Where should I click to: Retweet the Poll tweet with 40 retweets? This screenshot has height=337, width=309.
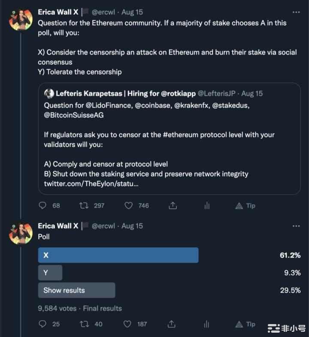pyautogui.click(x=84, y=324)
